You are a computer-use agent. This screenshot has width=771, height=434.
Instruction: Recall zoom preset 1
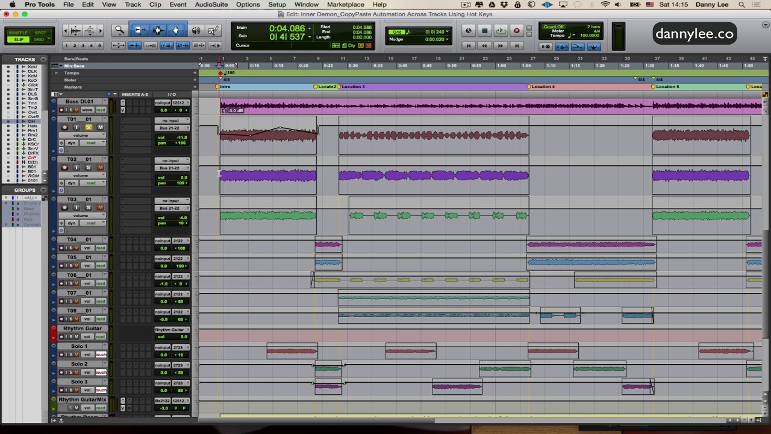(x=66, y=45)
